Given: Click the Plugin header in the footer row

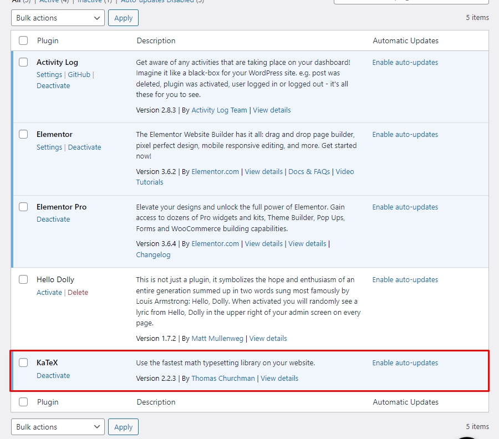Looking at the screenshot, I should [x=48, y=402].
